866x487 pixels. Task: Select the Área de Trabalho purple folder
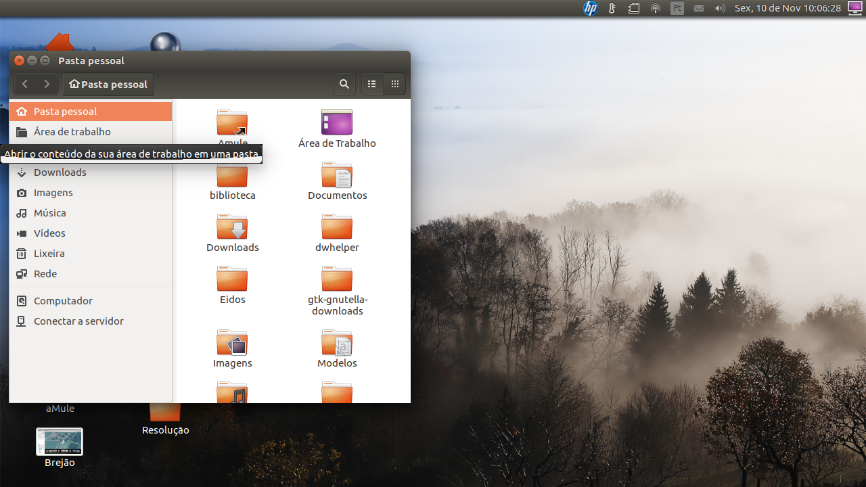tap(337, 122)
